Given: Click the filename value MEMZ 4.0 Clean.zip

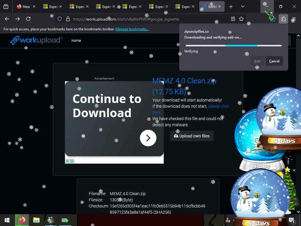Looking at the screenshot, I should point(128,194).
